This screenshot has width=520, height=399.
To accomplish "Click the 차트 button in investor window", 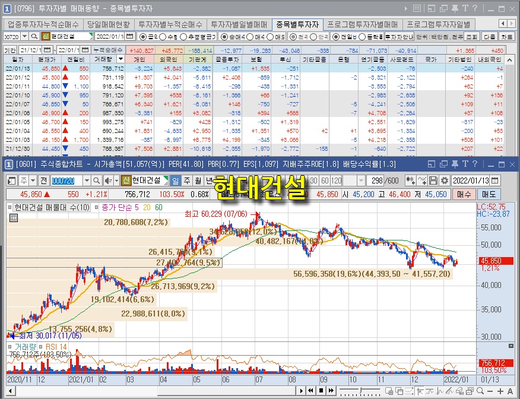I will [x=507, y=36].
